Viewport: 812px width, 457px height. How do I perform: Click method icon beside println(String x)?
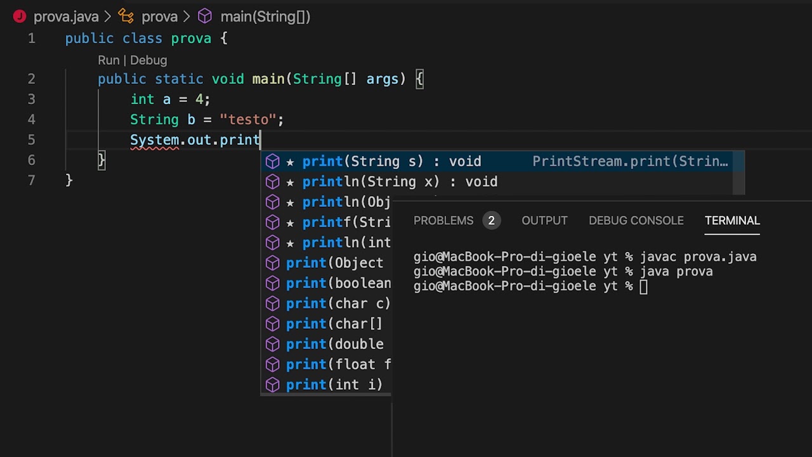tap(273, 182)
